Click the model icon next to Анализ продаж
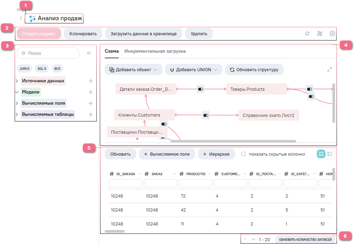 pos(32,19)
